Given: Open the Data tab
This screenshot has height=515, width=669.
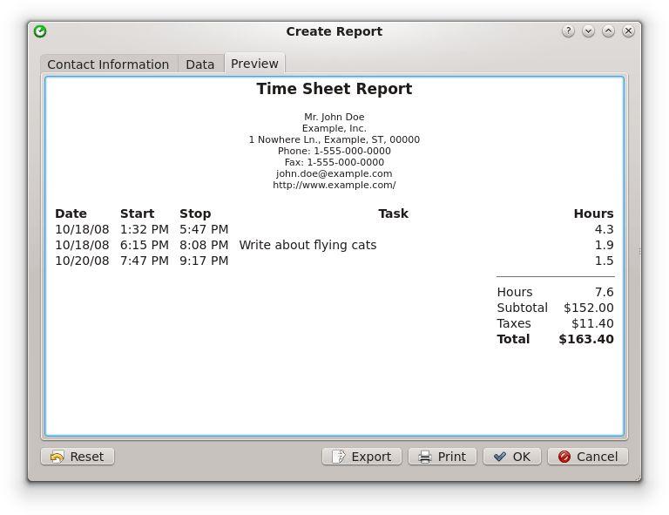Looking at the screenshot, I should tap(200, 64).
